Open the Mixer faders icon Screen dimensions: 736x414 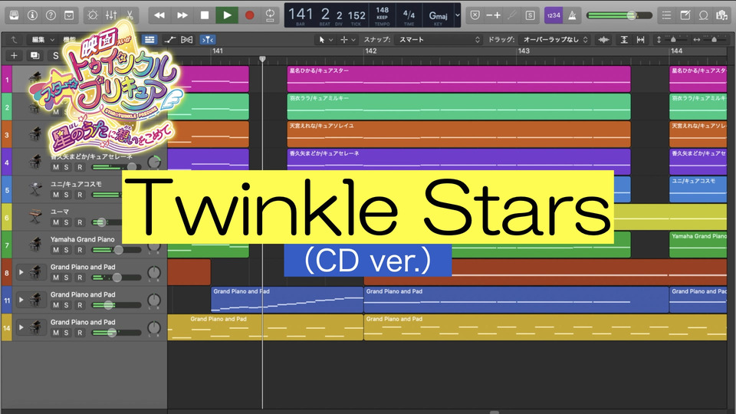click(111, 15)
